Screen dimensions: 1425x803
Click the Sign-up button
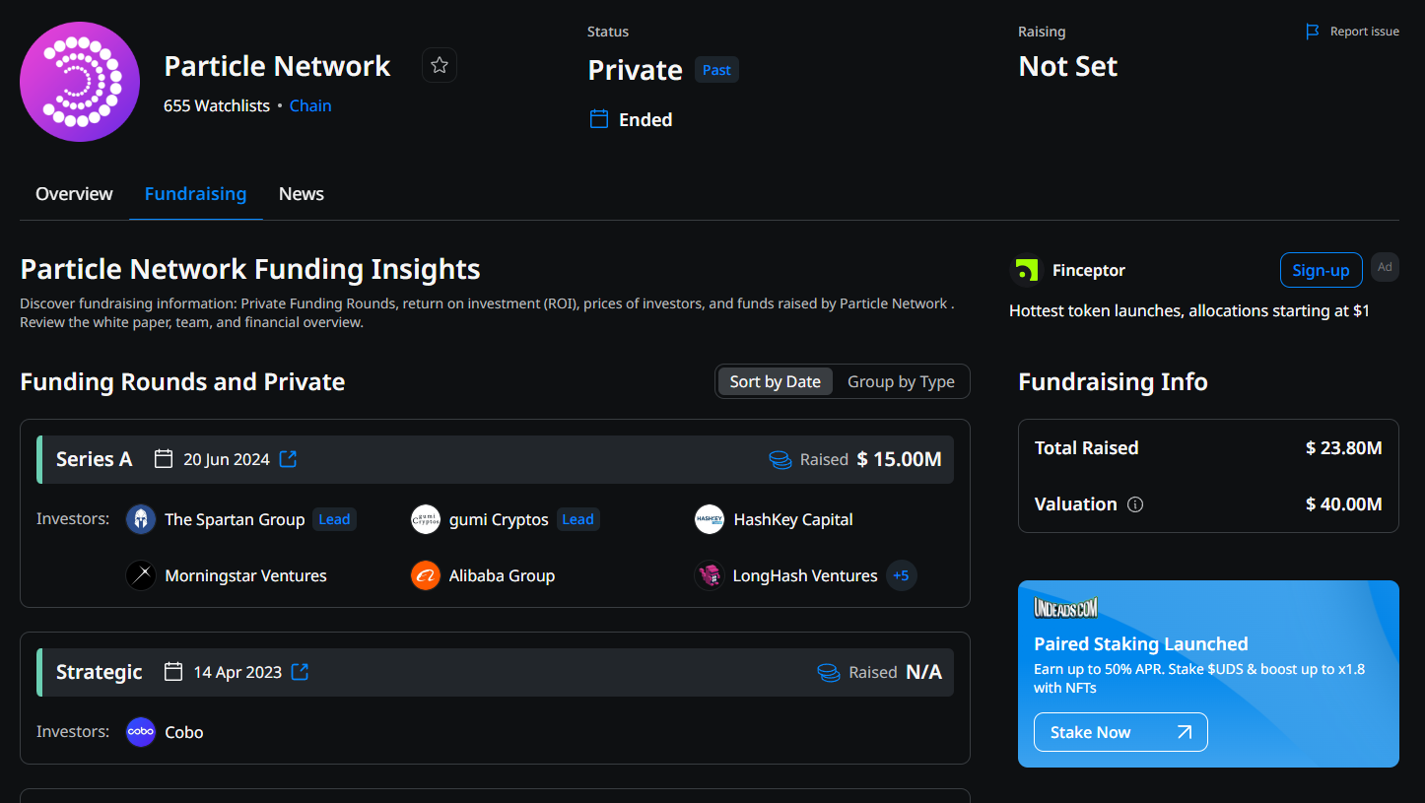(x=1321, y=270)
